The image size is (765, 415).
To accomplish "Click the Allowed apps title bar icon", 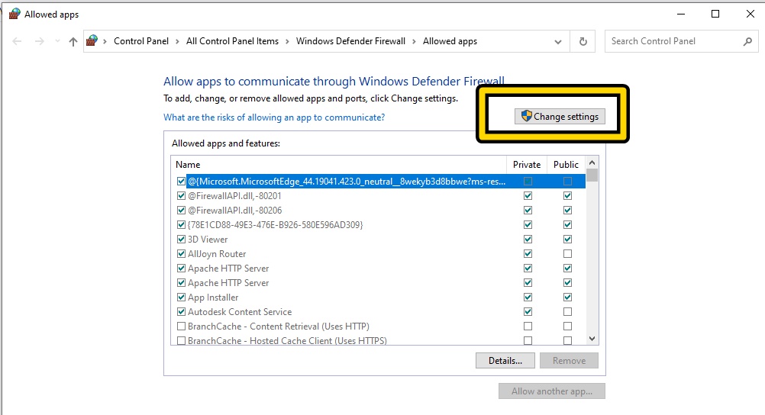I will [x=15, y=14].
